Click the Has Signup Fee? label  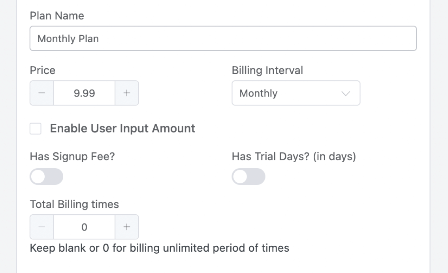(72, 157)
